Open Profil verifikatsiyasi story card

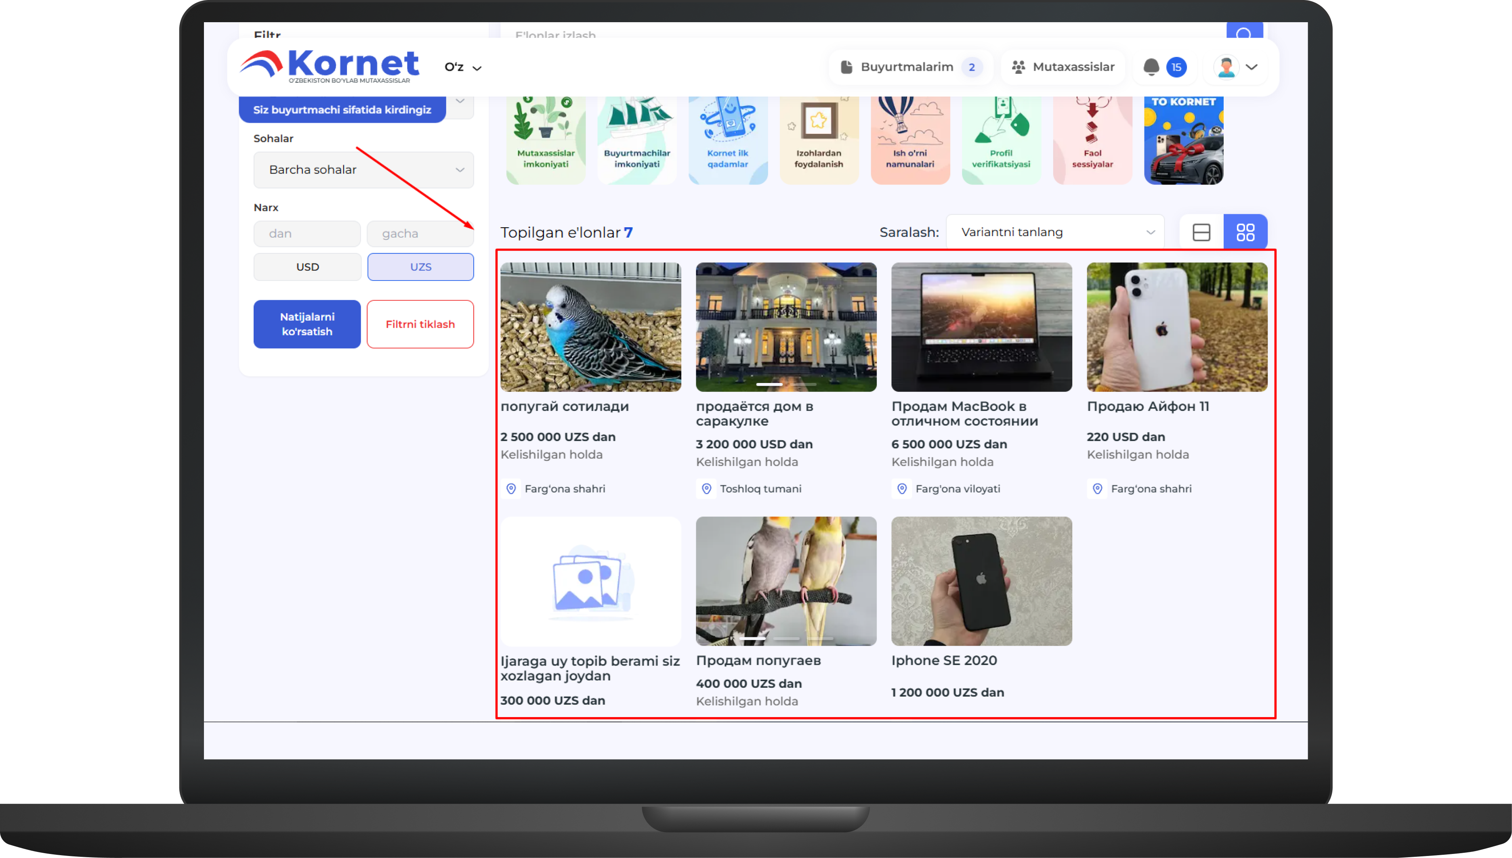click(x=1001, y=140)
